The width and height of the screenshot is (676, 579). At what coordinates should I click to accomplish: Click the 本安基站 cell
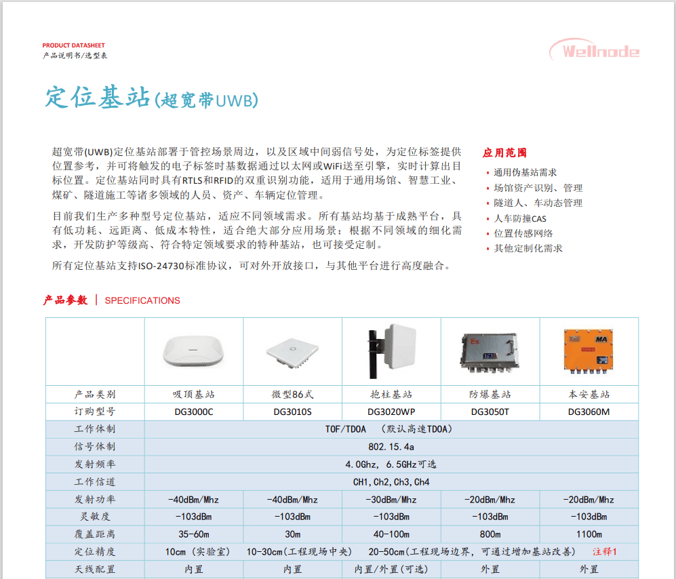pyautogui.click(x=589, y=394)
